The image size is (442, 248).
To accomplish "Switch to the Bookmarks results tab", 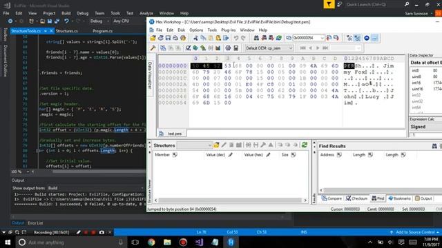I will click(399, 198).
